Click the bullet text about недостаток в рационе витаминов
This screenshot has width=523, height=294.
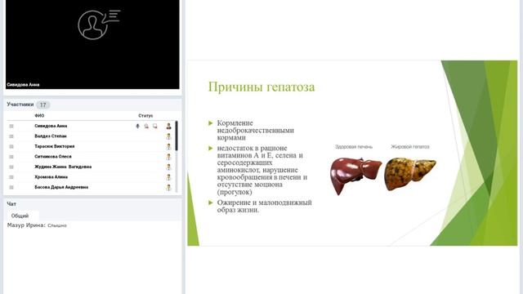(x=262, y=170)
